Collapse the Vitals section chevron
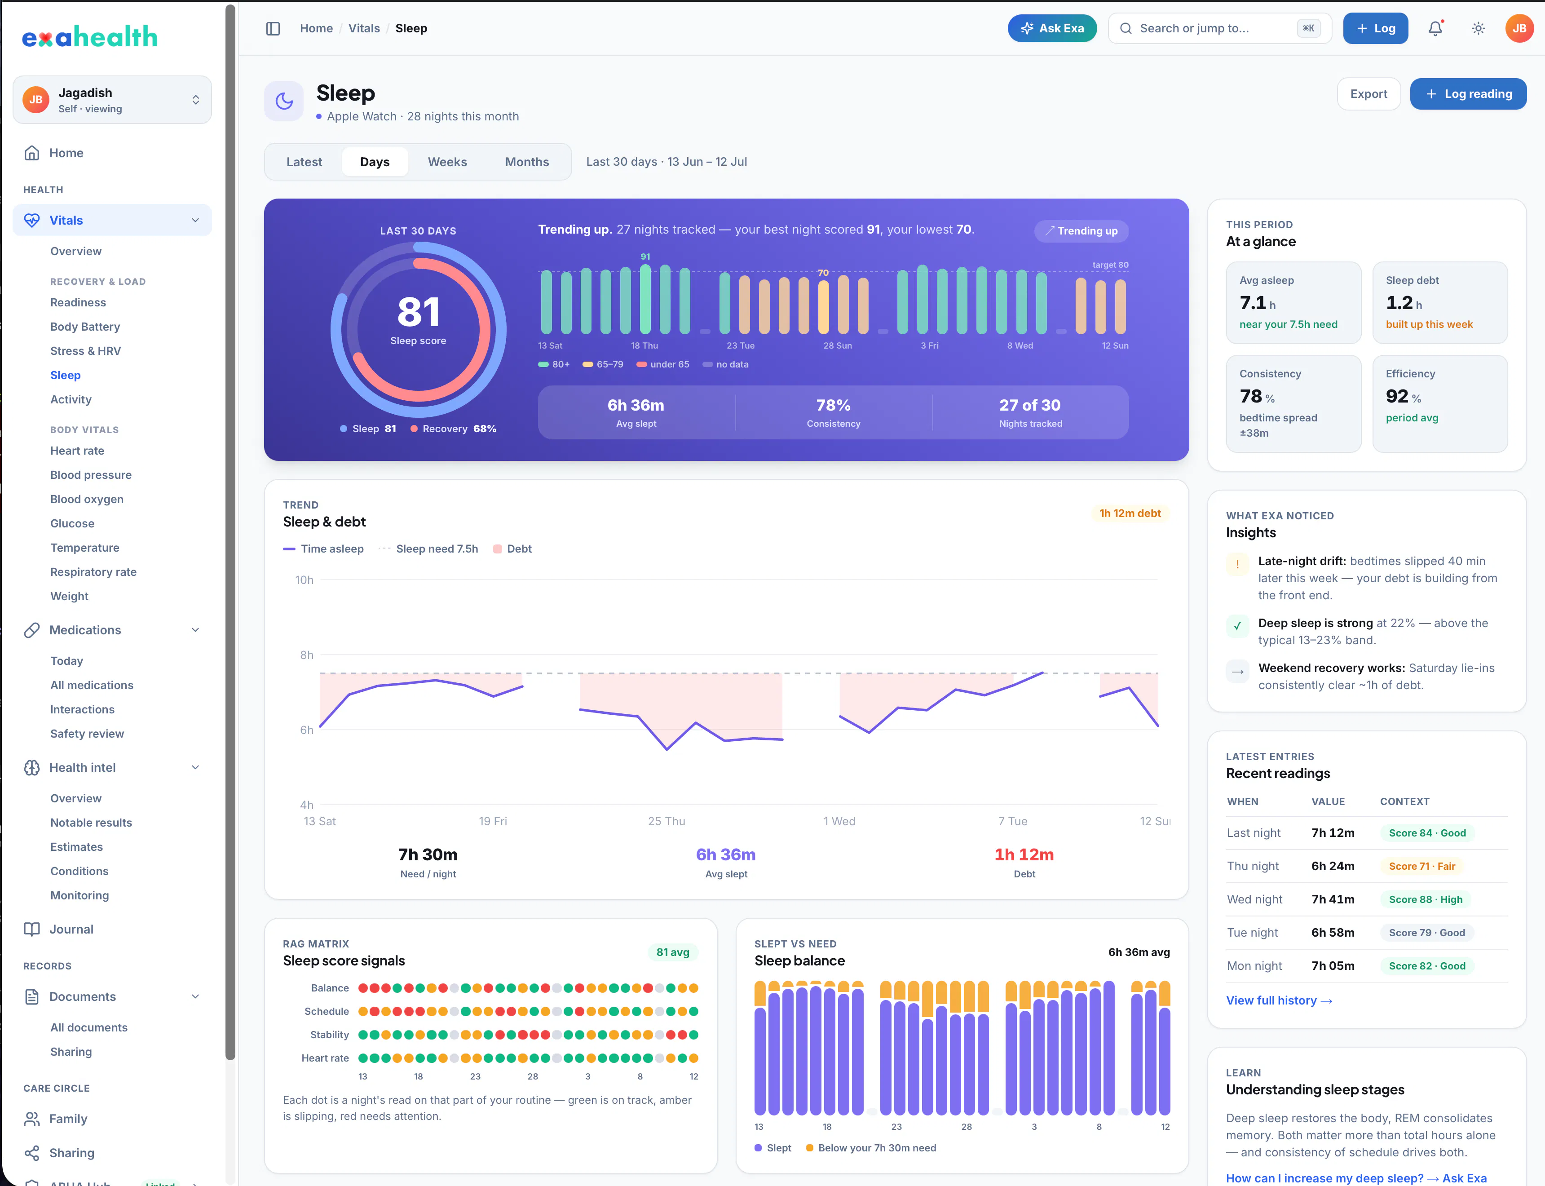This screenshot has height=1186, width=1545. pos(195,220)
